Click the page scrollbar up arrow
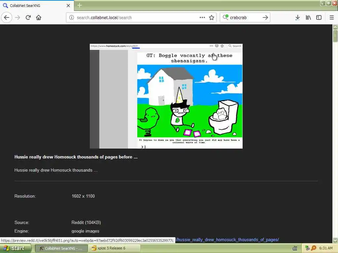 [335, 27]
